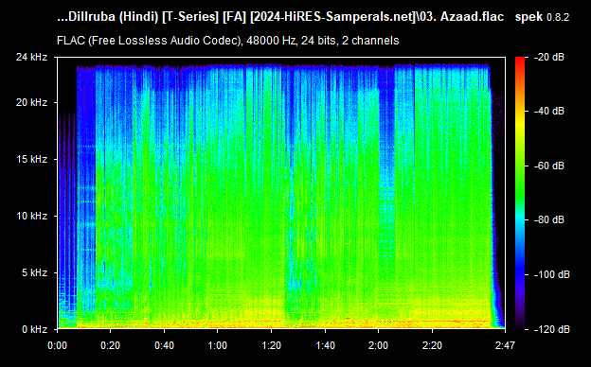The height and width of the screenshot is (367, 591).
Task: Click the -20 dB legend label
Action: 549,57
